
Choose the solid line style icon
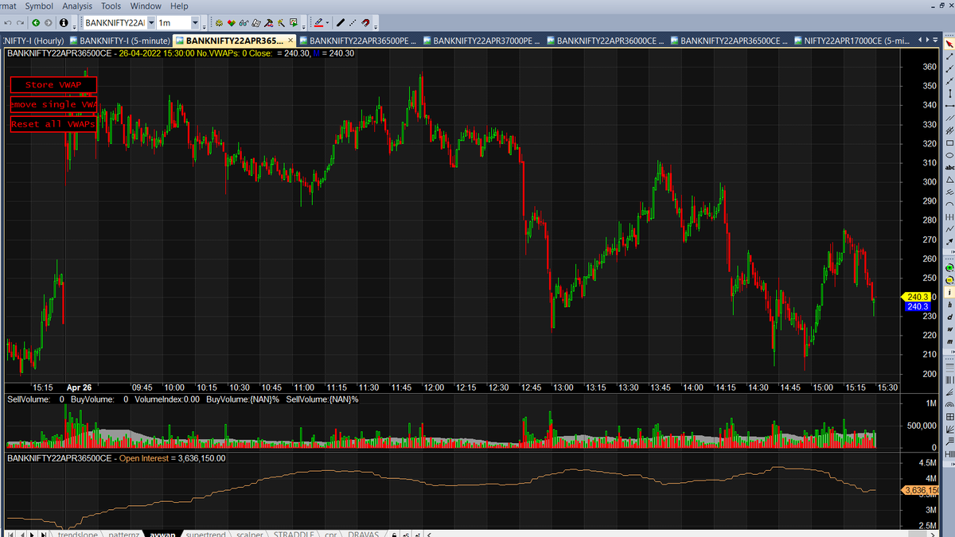341,23
